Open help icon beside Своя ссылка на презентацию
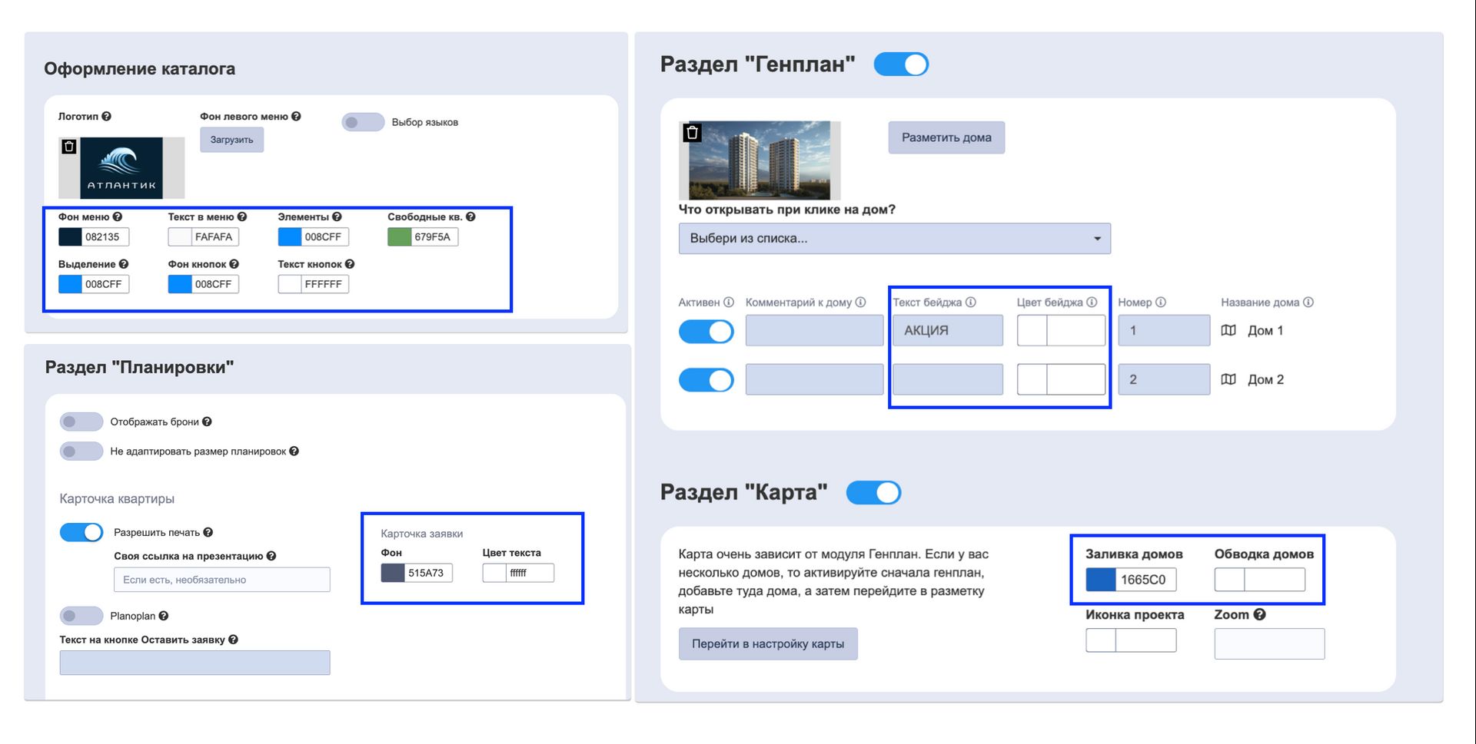This screenshot has width=1476, height=744. (271, 556)
